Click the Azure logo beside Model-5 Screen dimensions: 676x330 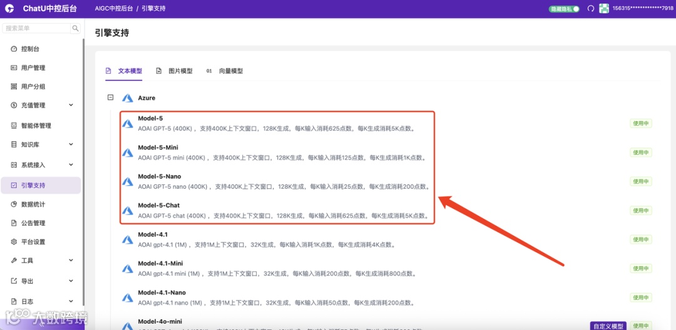[127, 124]
